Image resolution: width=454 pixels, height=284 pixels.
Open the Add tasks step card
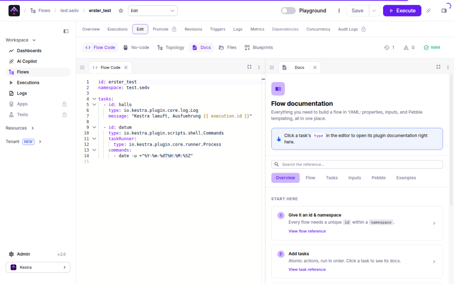tap(357, 261)
